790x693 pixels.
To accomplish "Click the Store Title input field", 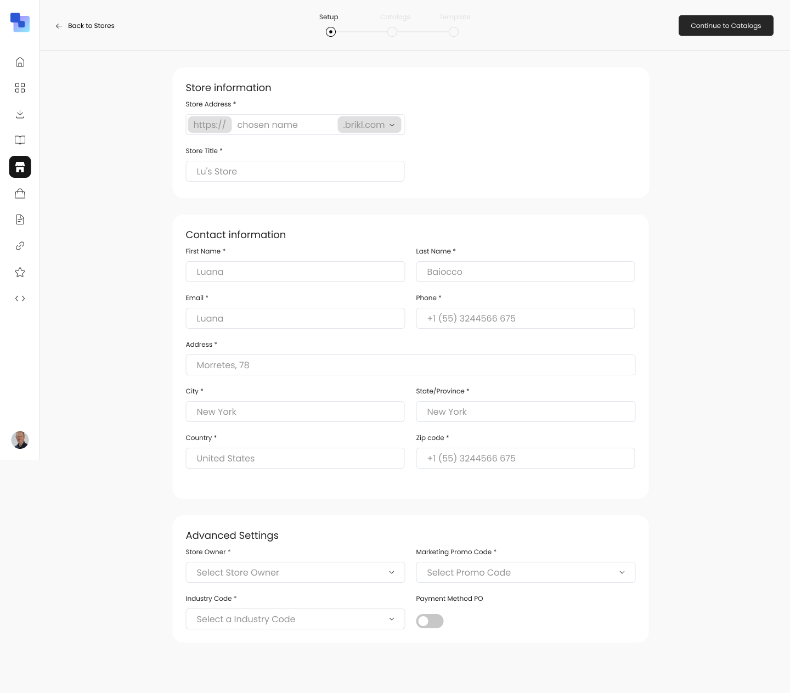I will tap(295, 171).
